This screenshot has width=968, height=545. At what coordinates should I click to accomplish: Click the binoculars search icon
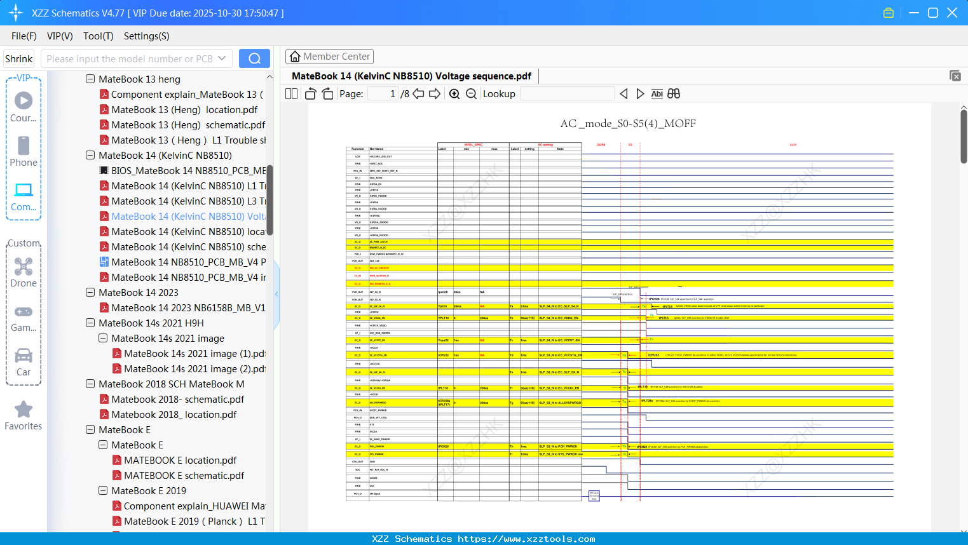tap(674, 94)
